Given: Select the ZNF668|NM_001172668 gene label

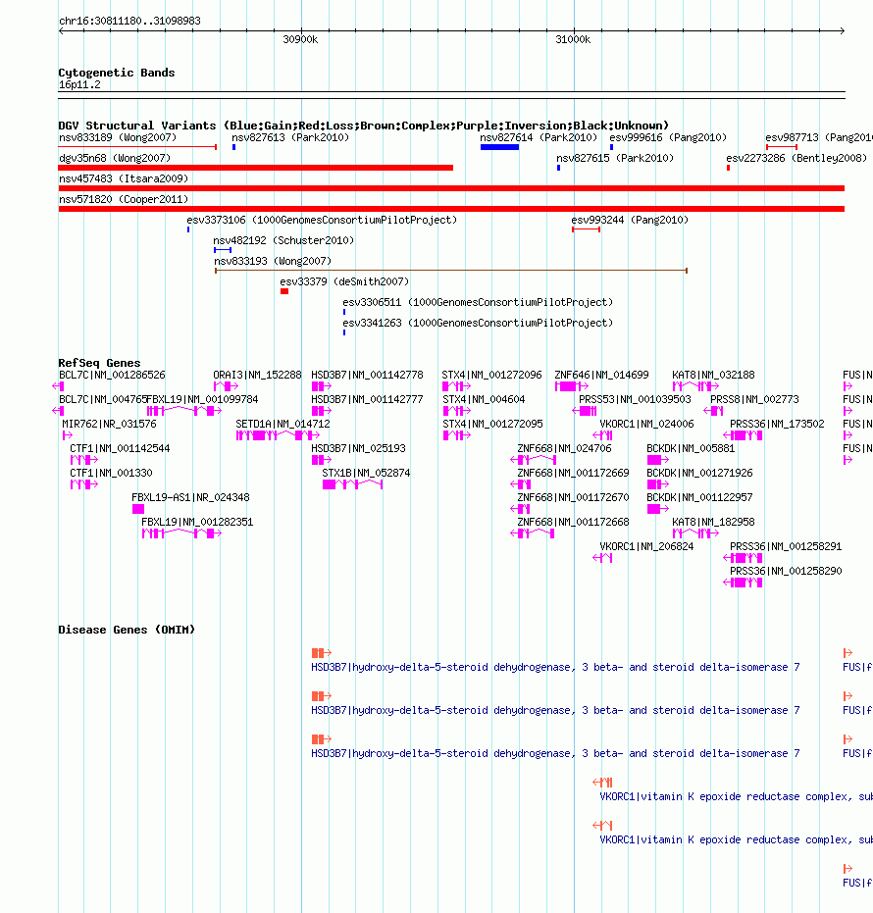Looking at the screenshot, I should coord(573,522).
